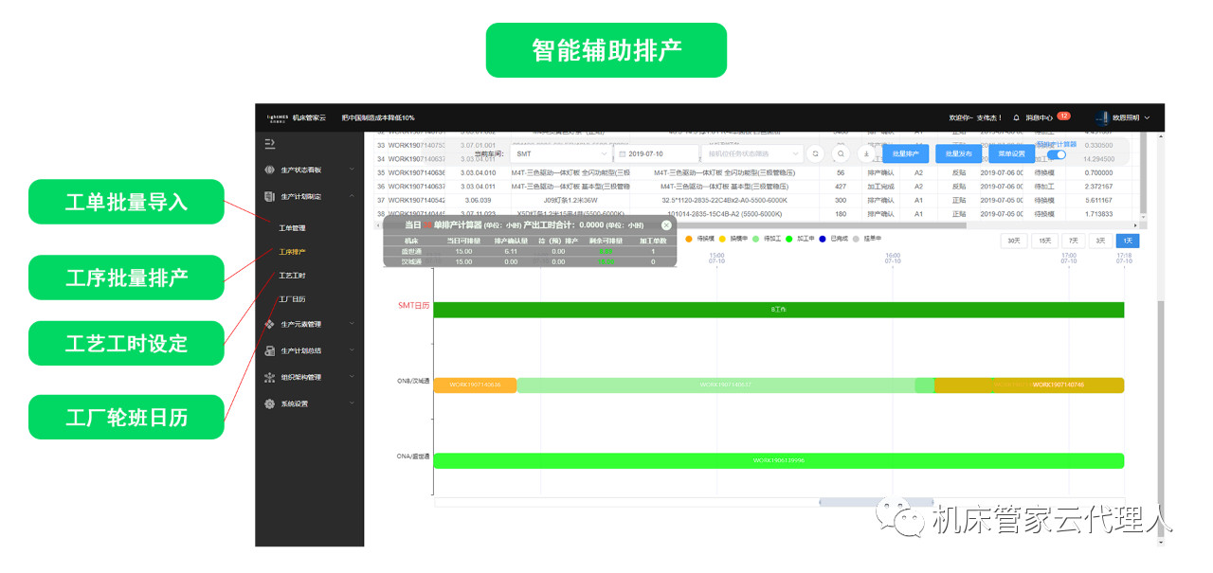Click the 系统设置 gear icon
The height and width of the screenshot is (573, 1213).
tap(270, 403)
